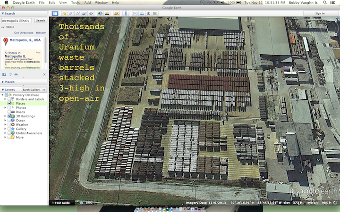The width and height of the screenshot is (340, 212).
Task: Click the print search results icon
Action: click(16, 74)
